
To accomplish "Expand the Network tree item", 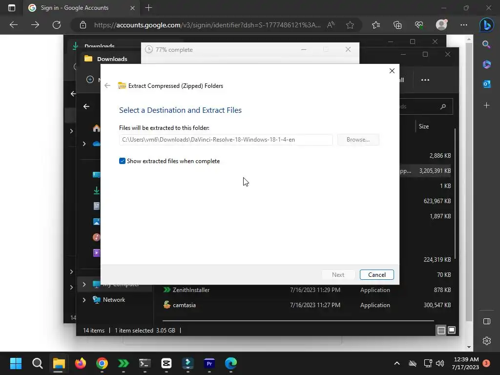I will (x=84, y=300).
